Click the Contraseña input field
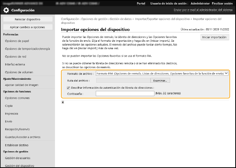This screenshot has height=168, width=236. [125, 93]
